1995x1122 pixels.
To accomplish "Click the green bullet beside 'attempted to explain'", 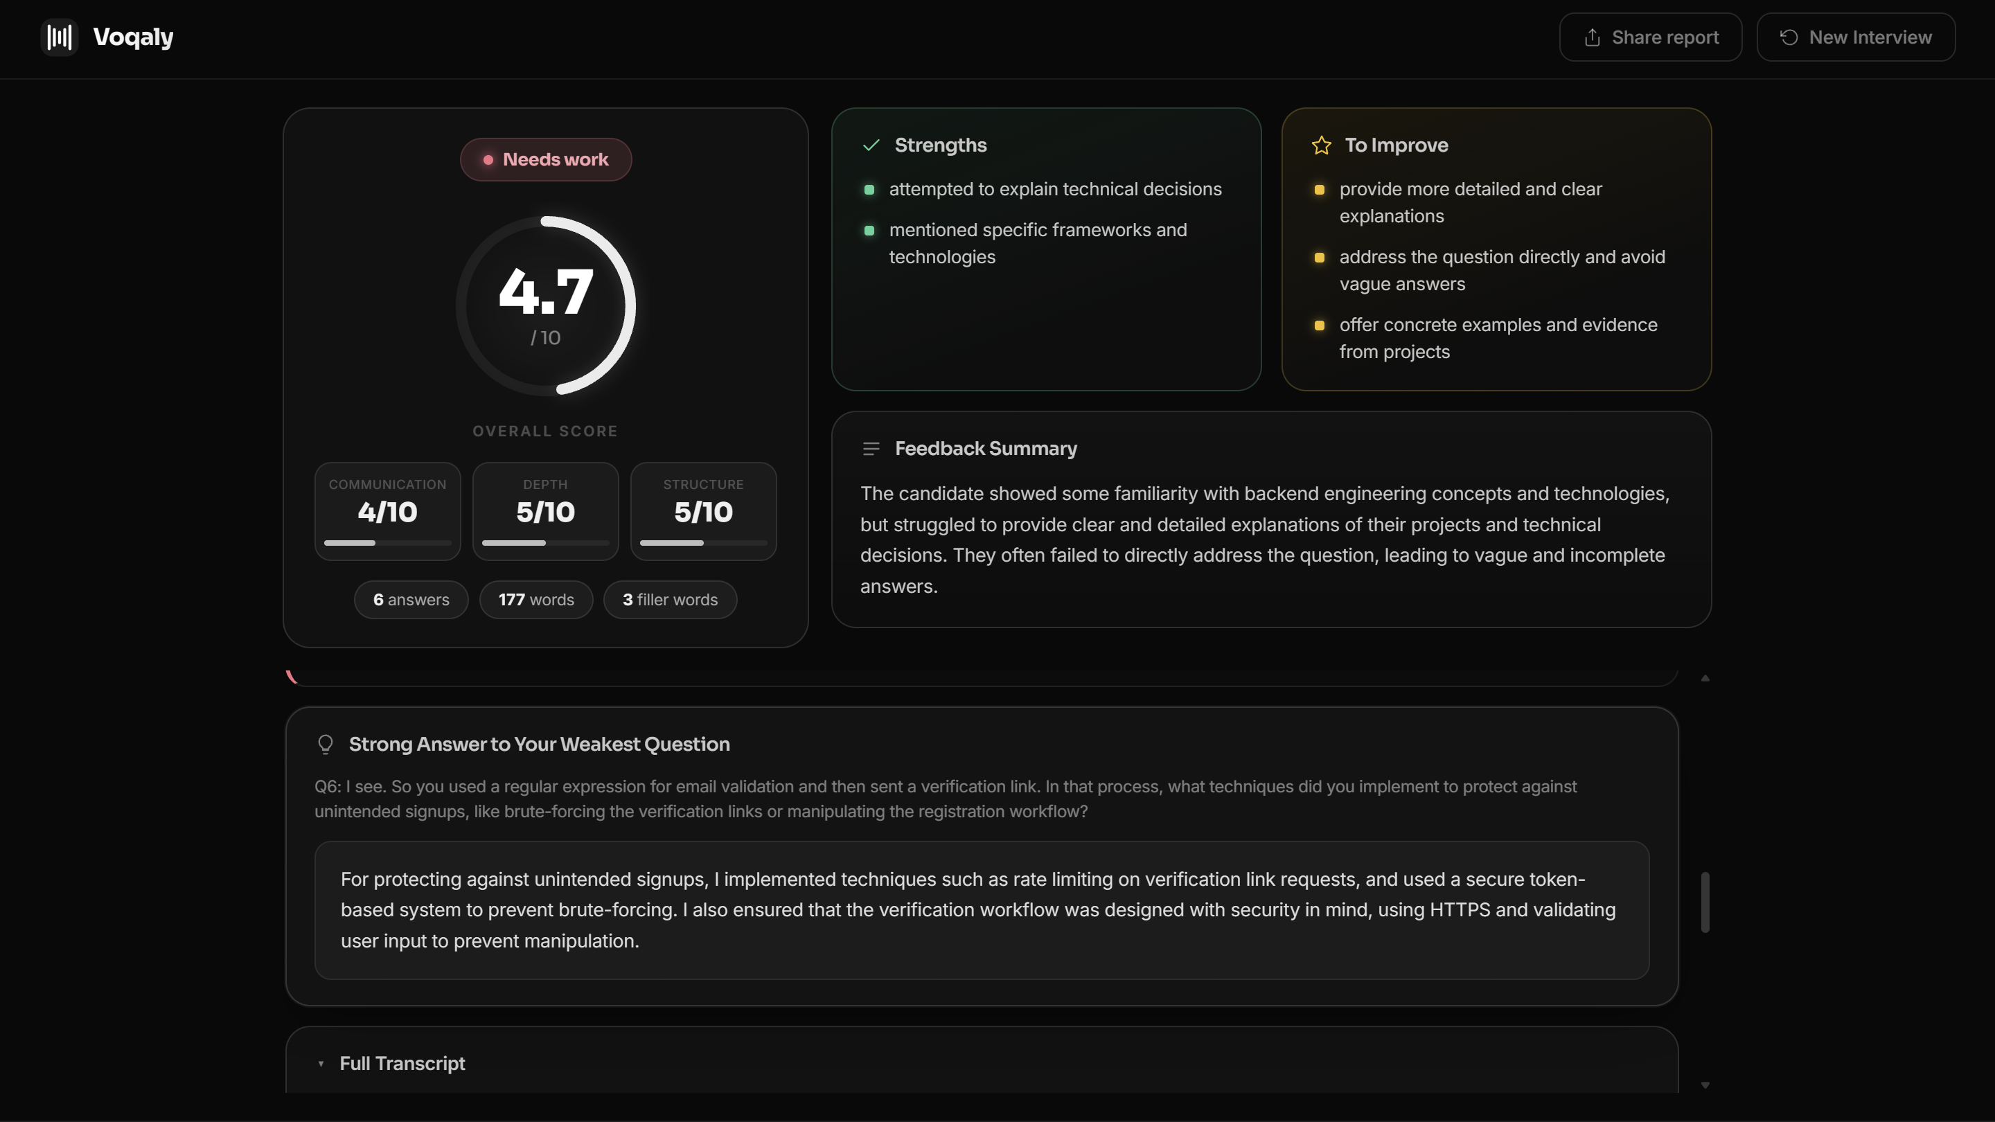I will [x=869, y=190].
